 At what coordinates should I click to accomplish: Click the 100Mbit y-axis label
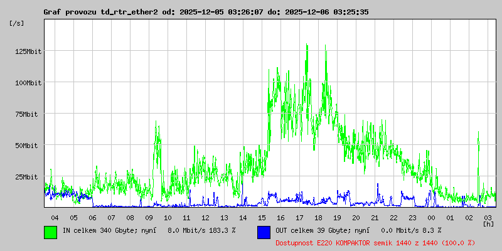28,83
